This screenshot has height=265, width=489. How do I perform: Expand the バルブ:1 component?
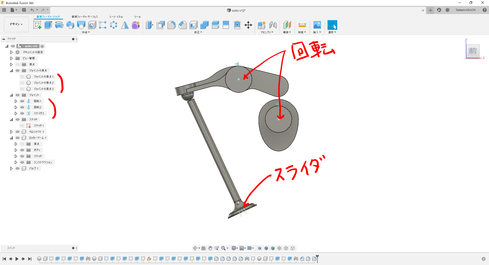pyautogui.click(x=11, y=168)
